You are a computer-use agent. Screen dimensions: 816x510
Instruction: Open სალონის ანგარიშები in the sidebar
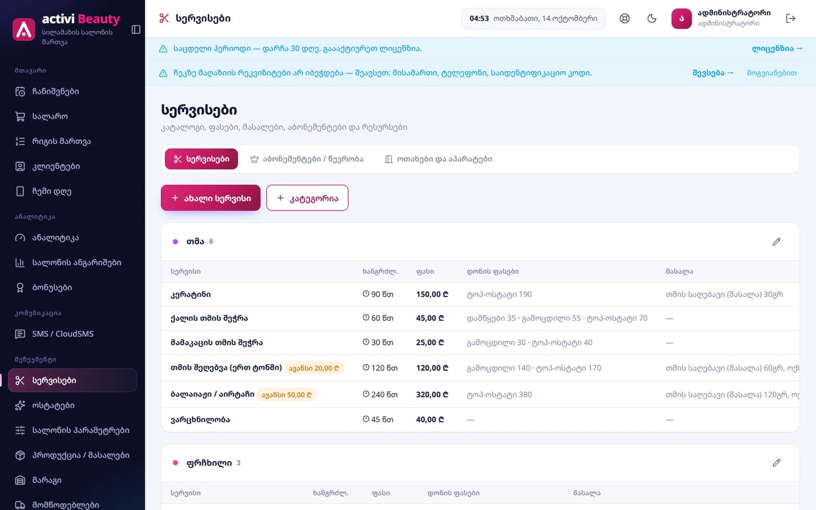pyautogui.click(x=72, y=263)
